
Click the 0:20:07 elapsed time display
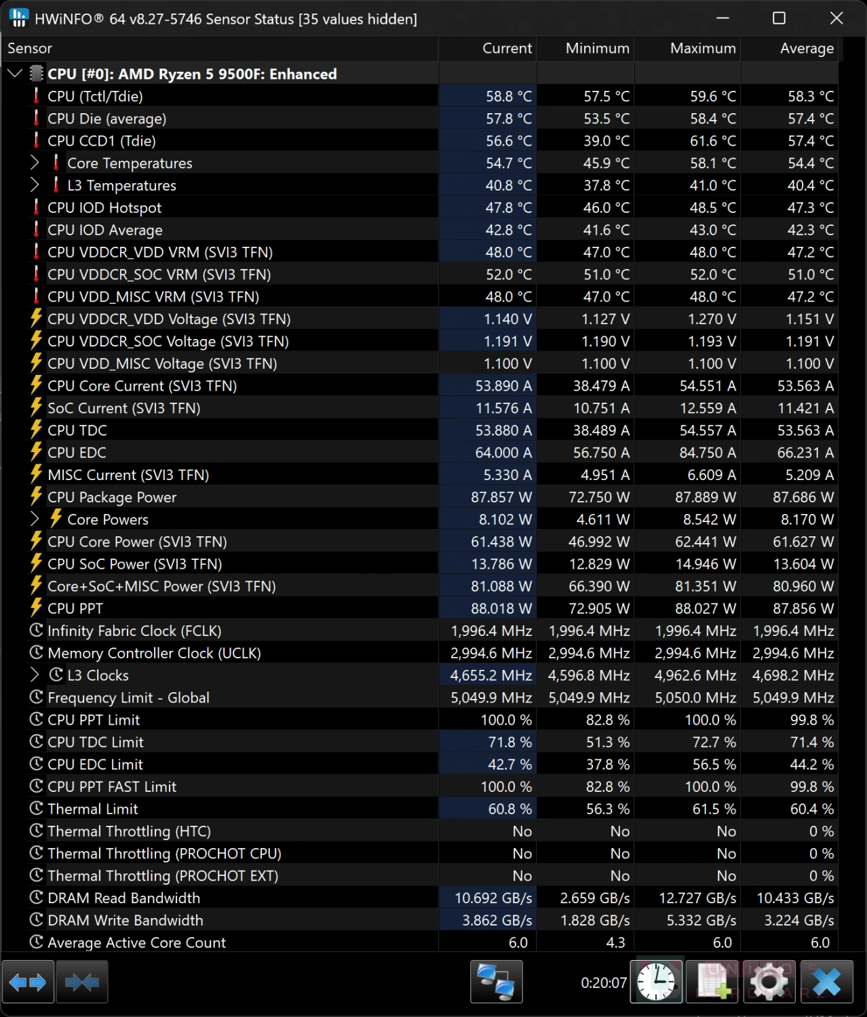604,982
